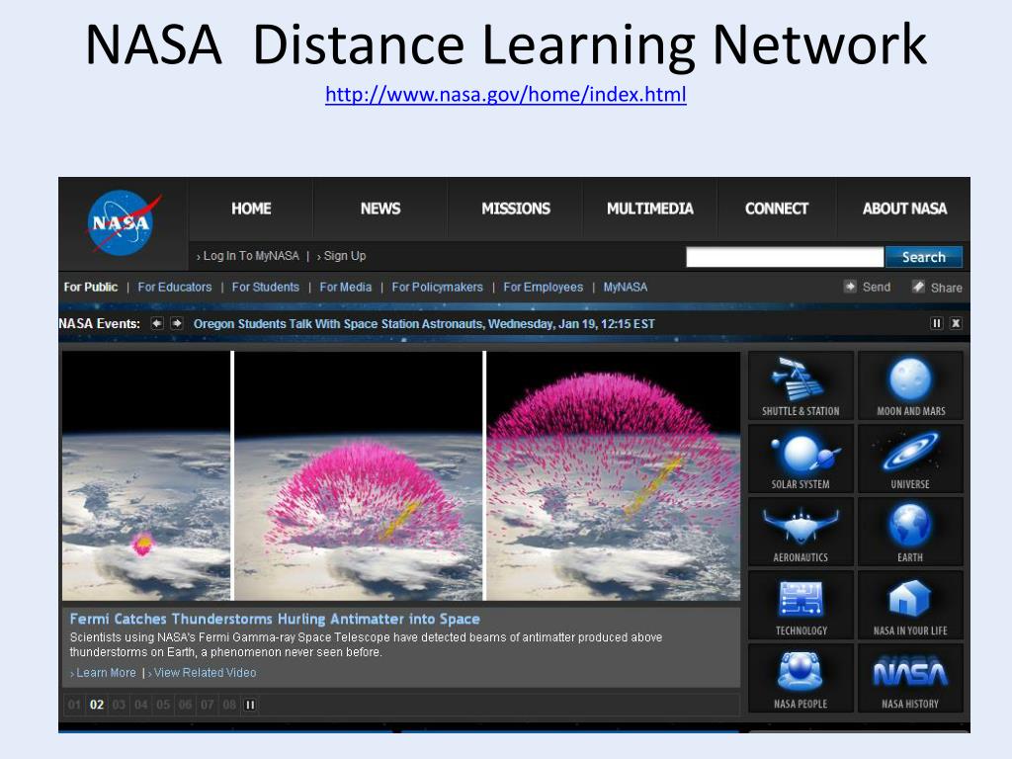Image resolution: width=1012 pixels, height=759 pixels.
Task: Open the Moon and Mars topic icon
Action: point(910,386)
